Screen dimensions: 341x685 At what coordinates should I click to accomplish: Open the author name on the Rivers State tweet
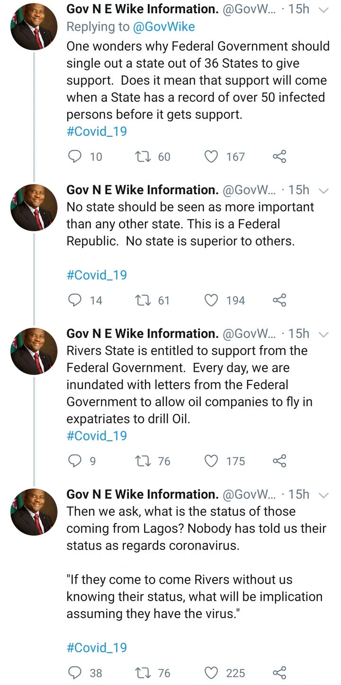click(142, 333)
